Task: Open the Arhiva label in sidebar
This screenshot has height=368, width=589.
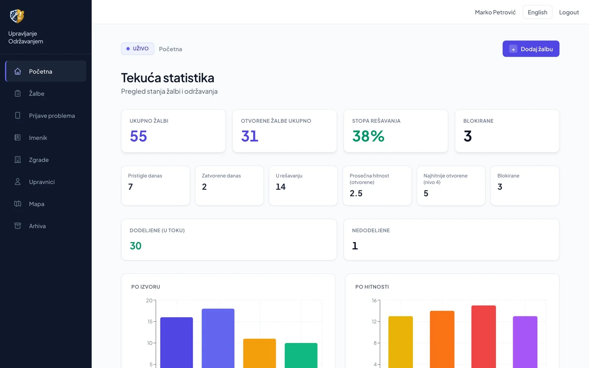Action: click(38, 226)
